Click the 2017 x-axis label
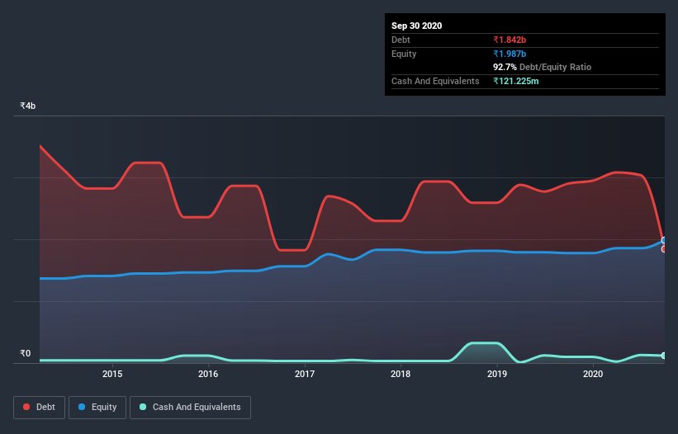Image resolution: width=678 pixels, height=434 pixels. (305, 374)
